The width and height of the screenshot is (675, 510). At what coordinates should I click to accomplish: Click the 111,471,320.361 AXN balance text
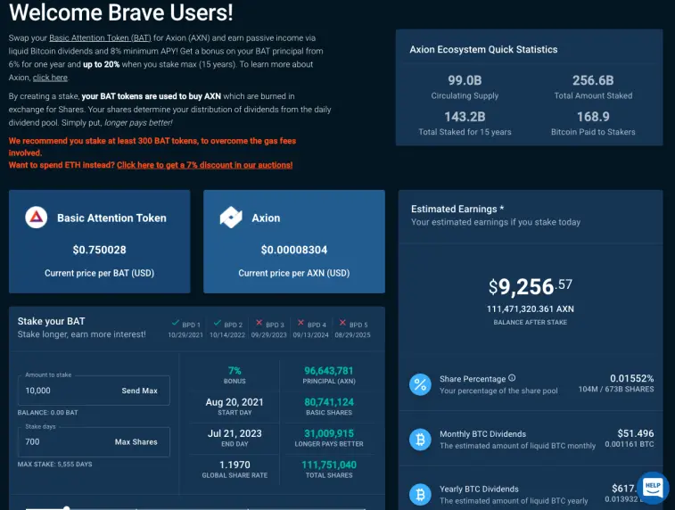[530, 309]
